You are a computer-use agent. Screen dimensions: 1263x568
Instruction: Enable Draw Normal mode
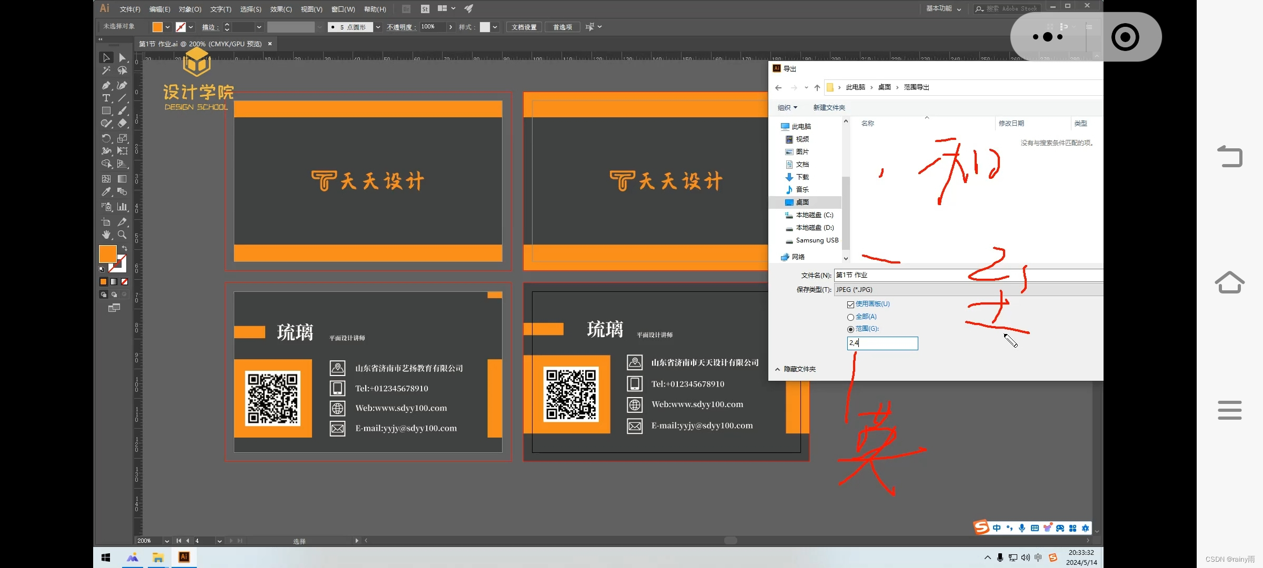[x=103, y=295]
